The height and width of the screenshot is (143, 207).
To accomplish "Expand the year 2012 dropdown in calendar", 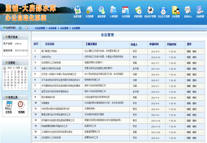I will pos(10,68).
